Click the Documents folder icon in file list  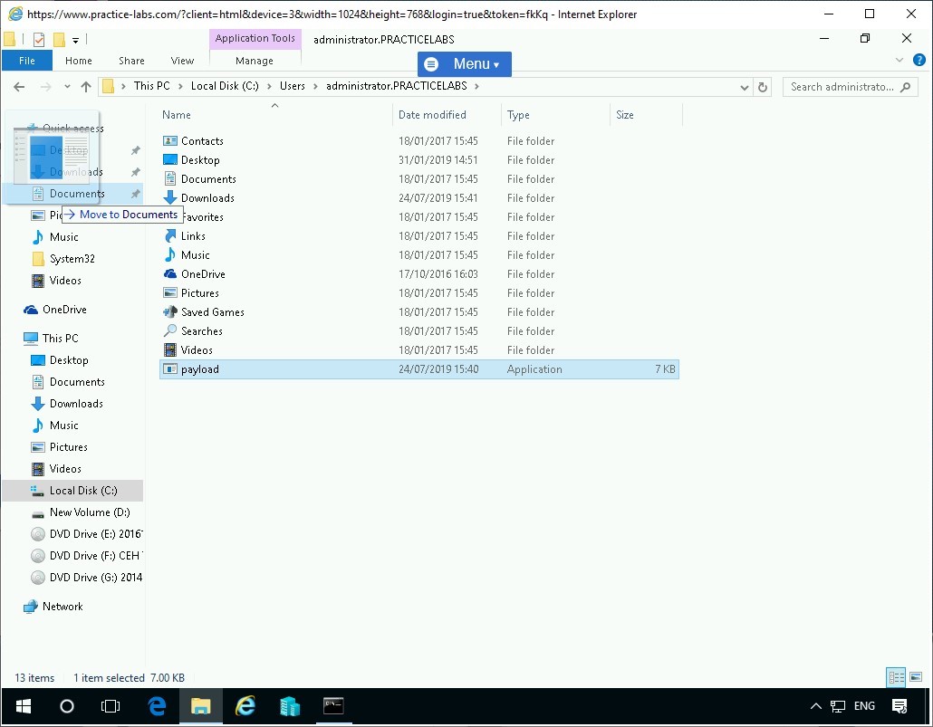coord(170,179)
